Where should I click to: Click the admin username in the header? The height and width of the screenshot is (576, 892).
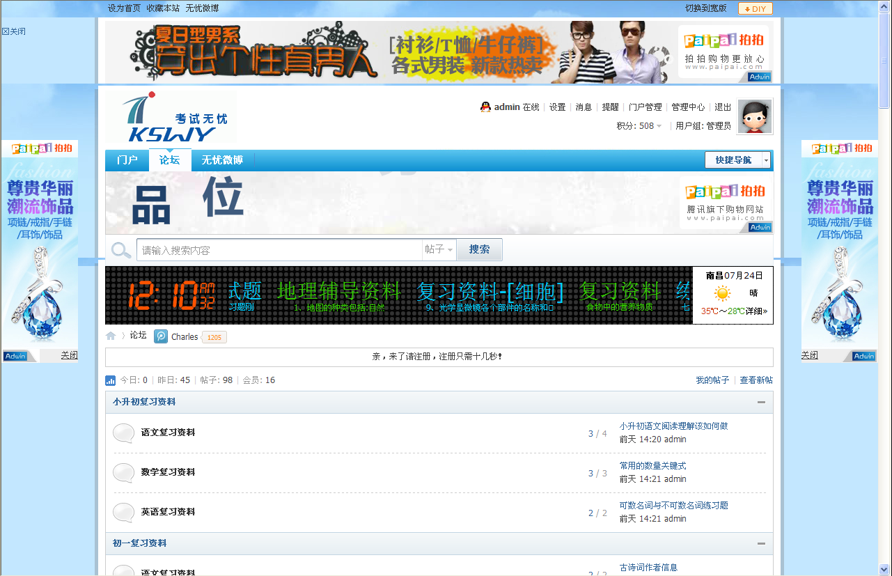pos(507,107)
